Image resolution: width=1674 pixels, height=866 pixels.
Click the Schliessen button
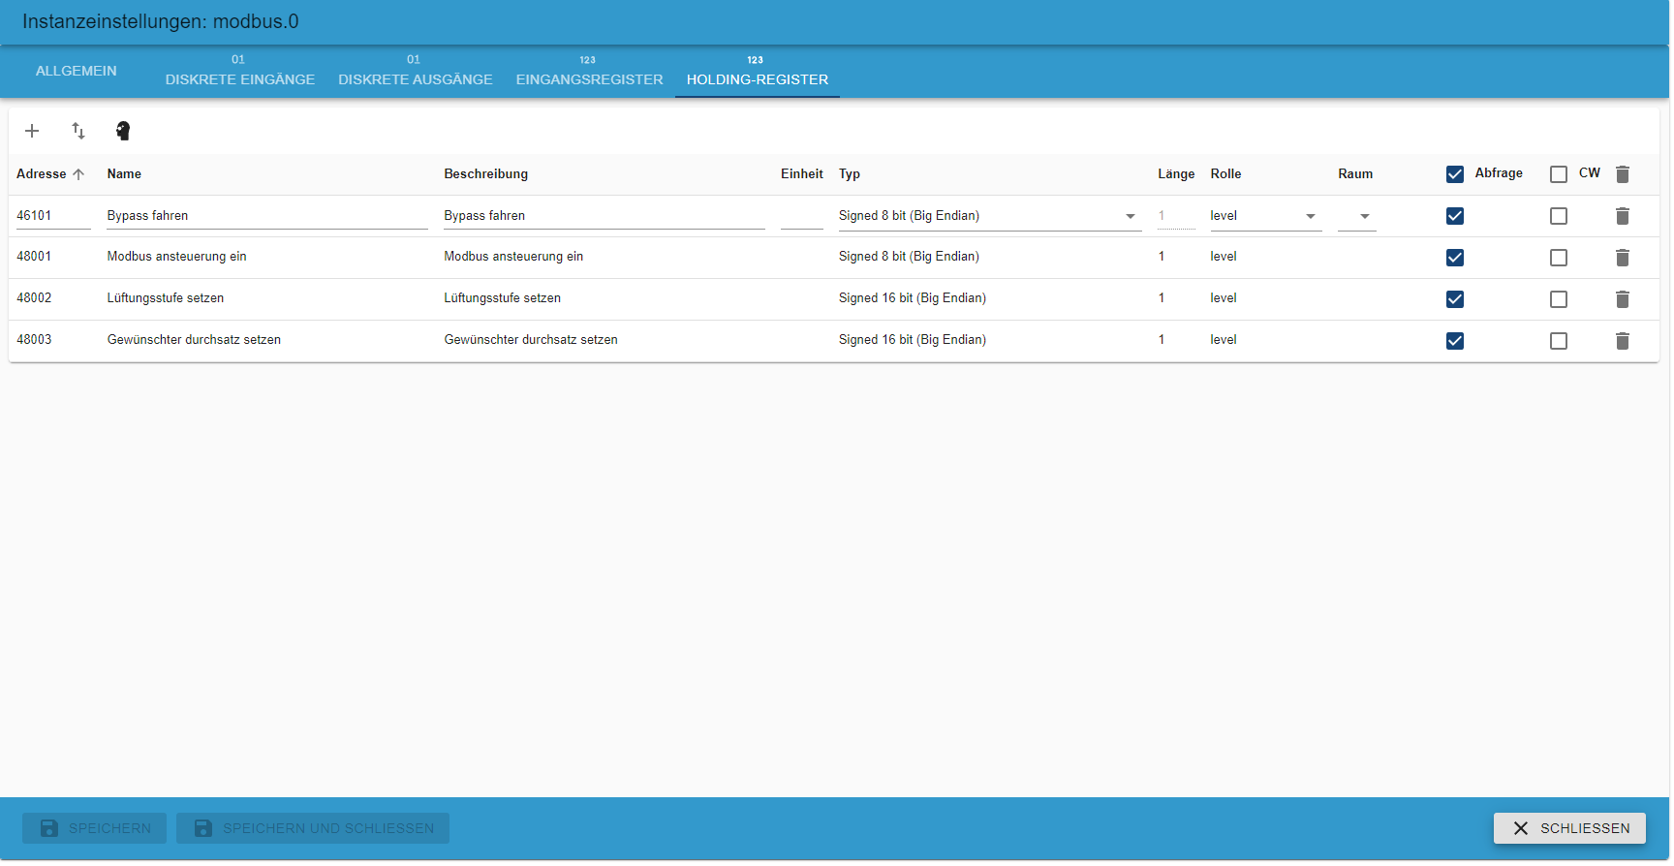[1569, 828]
